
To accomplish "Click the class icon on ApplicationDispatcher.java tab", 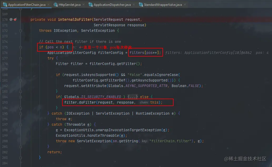I will click(x=91, y=4).
